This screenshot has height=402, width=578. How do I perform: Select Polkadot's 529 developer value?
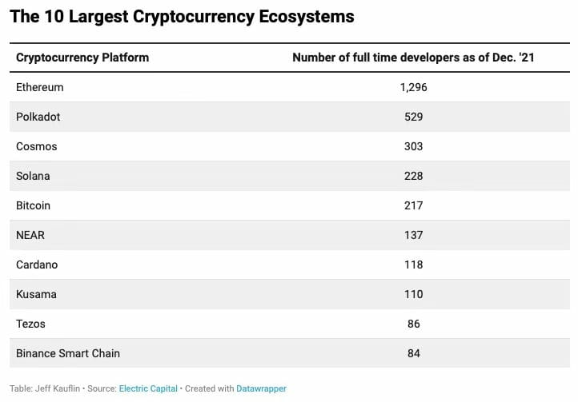[413, 117]
